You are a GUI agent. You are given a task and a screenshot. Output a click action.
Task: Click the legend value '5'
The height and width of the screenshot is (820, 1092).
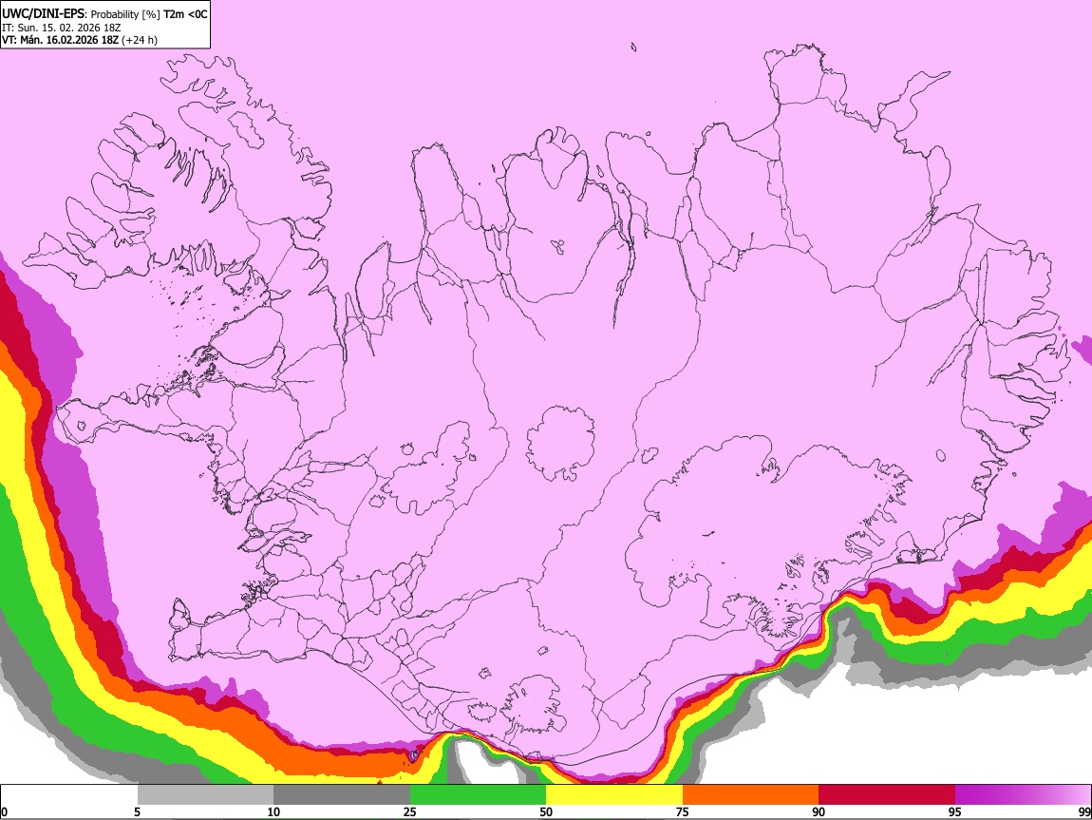point(137,811)
